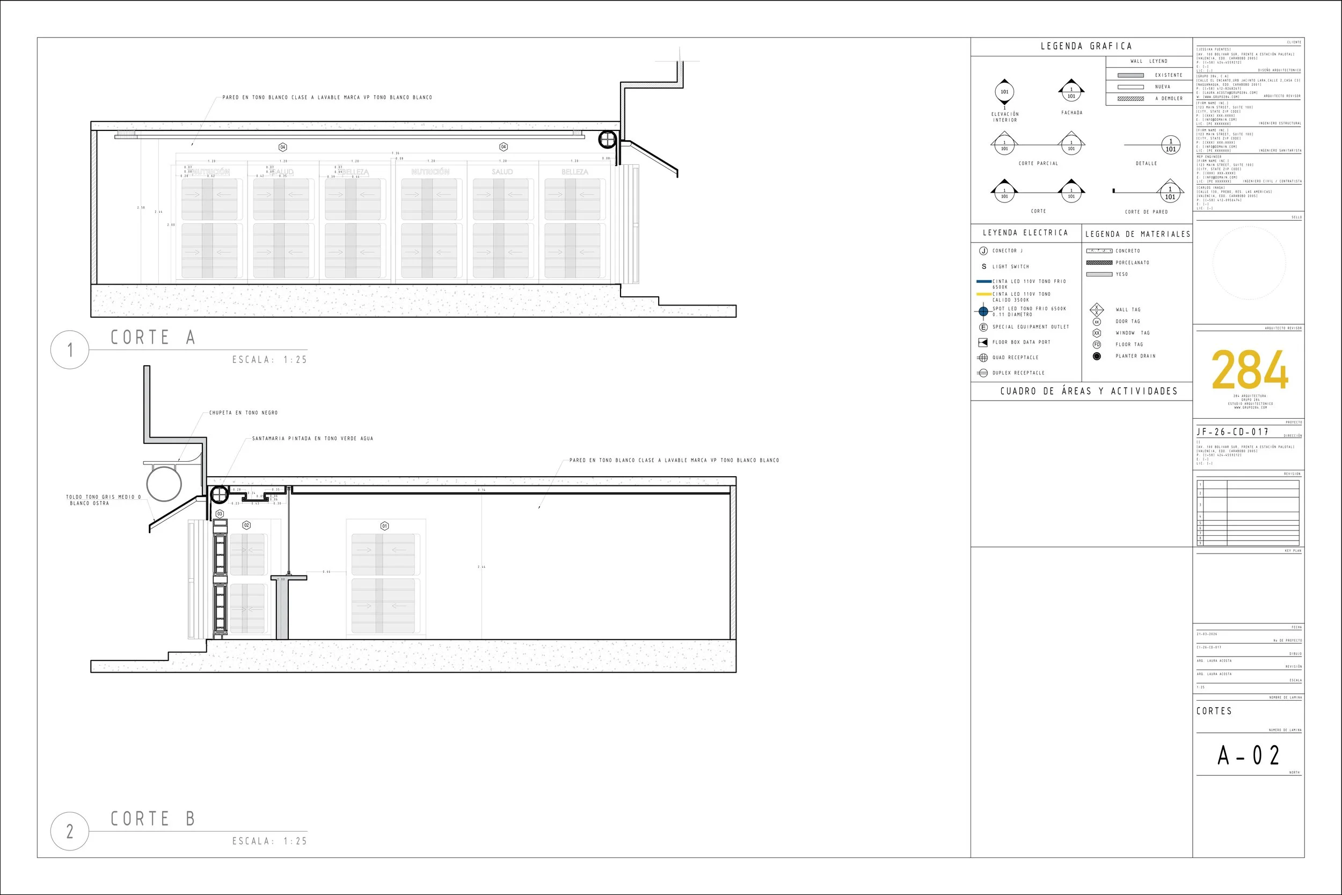Click the Special Equipment Outlet E icon
Viewport: 1342px width, 895px height.
(x=983, y=327)
